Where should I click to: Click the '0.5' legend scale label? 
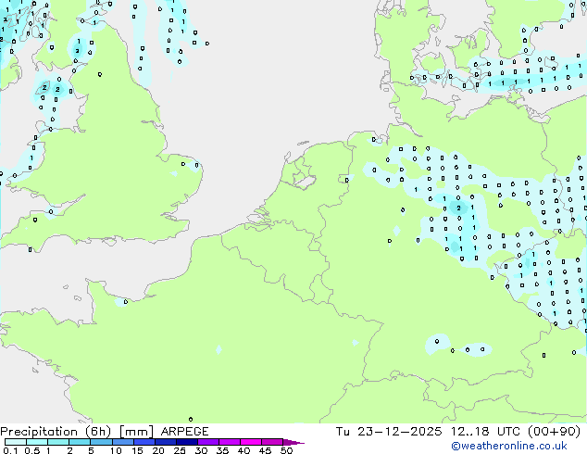(31, 450)
